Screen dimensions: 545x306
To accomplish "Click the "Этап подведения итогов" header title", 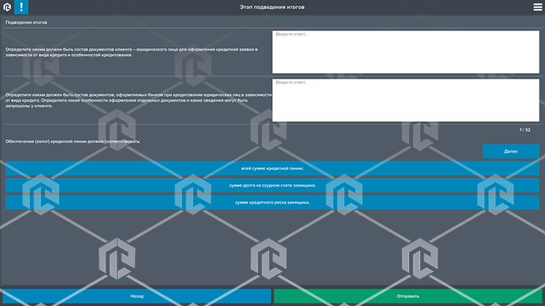I will coord(272,7).
